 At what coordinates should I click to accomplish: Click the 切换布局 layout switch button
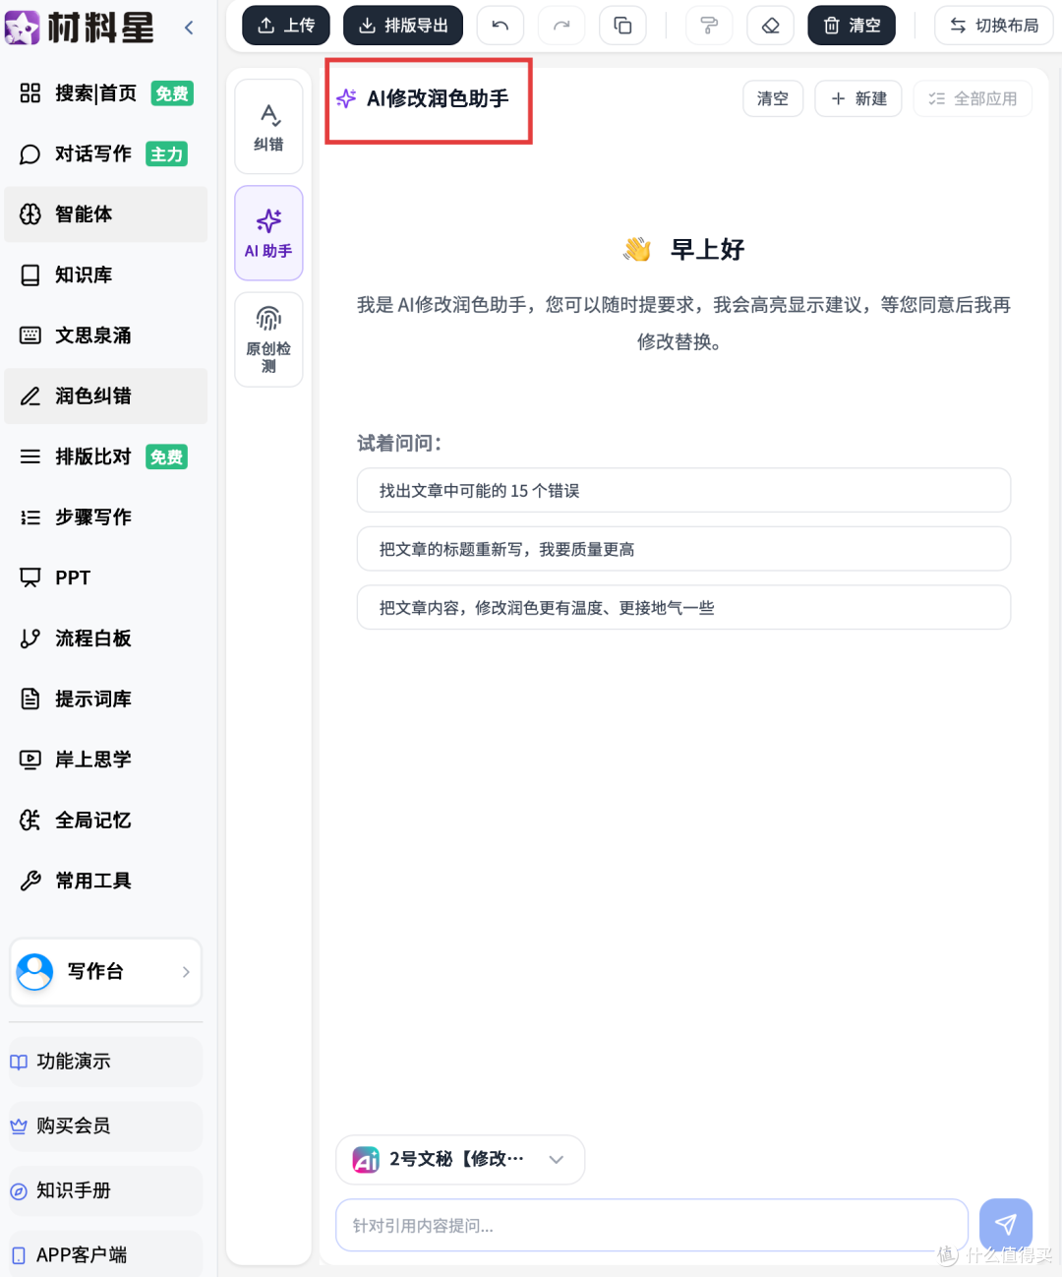993,26
